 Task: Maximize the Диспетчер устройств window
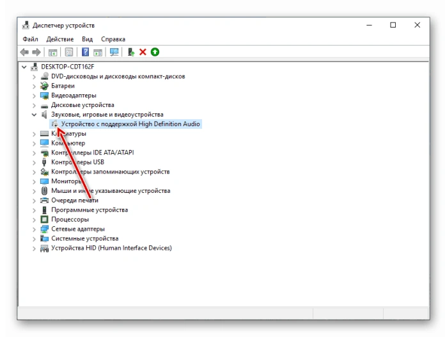click(x=393, y=25)
